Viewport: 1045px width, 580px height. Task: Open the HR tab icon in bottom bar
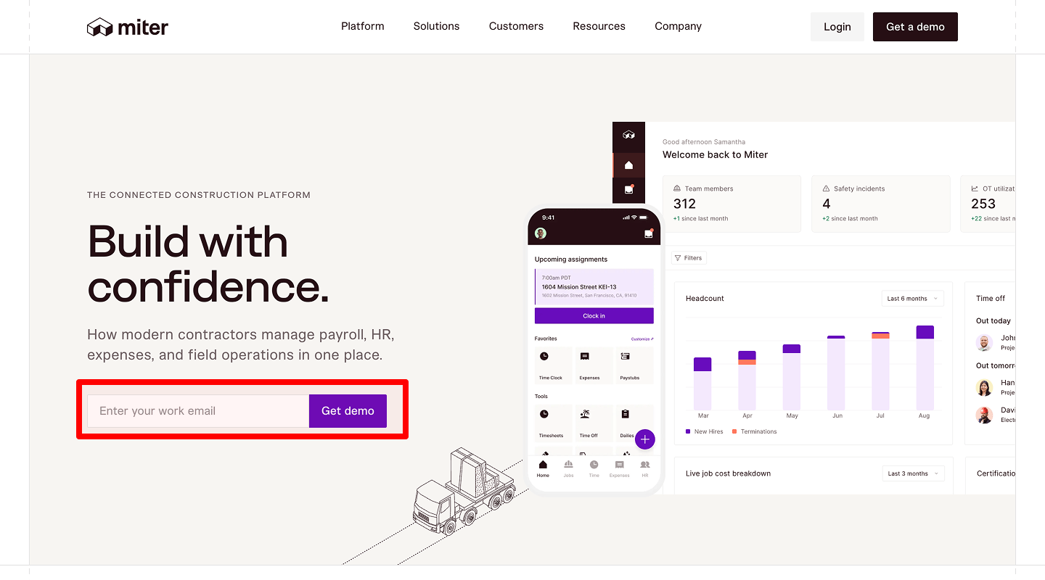(x=644, y=466)
